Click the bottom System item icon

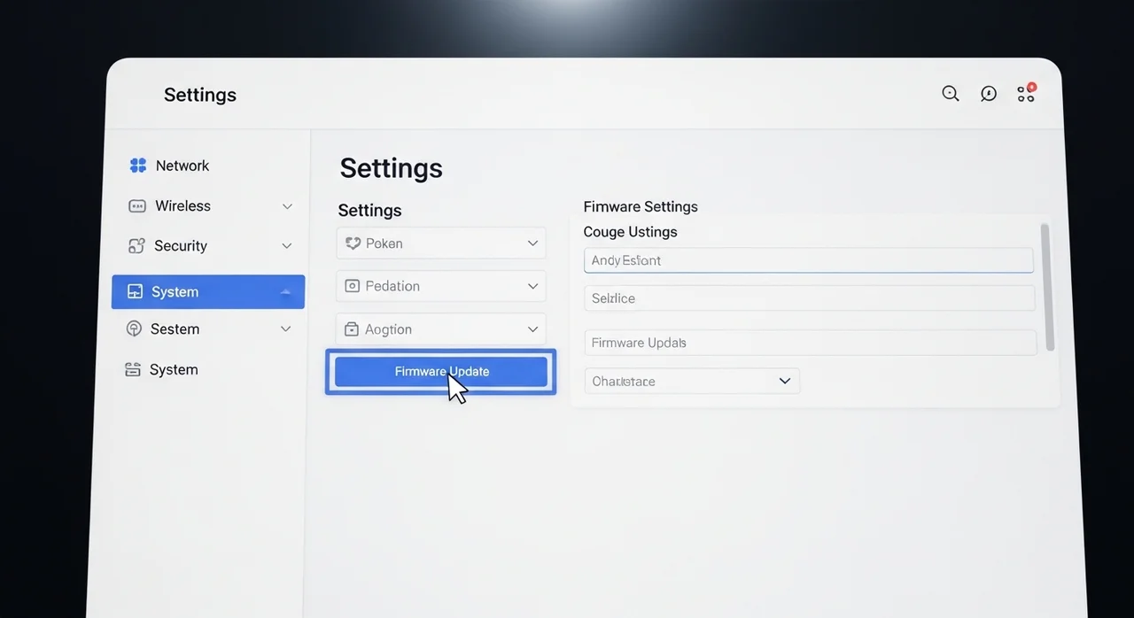[134, 370]
